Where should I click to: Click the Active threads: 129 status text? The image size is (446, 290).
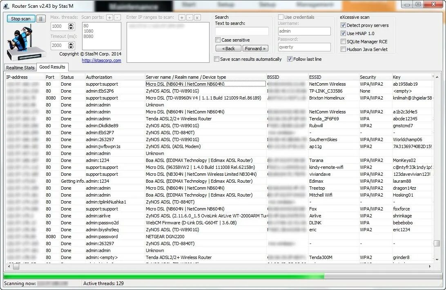coord(104,283)
